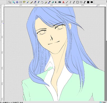Select the eraser tool
107x103 pixels.
click(x=53, y=2)
